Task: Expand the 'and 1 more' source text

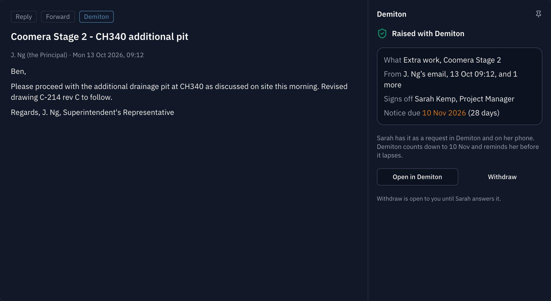Action: tap(451, 79)
